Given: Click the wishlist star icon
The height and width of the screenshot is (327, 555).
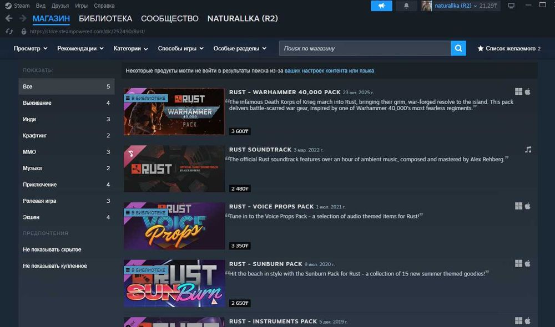Looking at the screenshot, I should tap(480, 48).
